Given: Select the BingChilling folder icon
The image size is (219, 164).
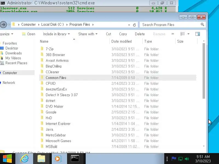Looking at the screenshot, I should click(x=42, y=66).
